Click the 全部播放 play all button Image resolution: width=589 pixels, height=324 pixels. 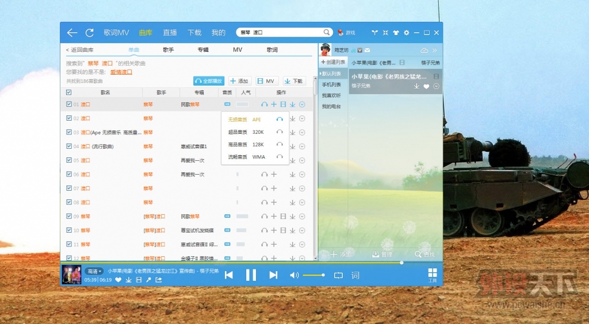click(208, 81)
